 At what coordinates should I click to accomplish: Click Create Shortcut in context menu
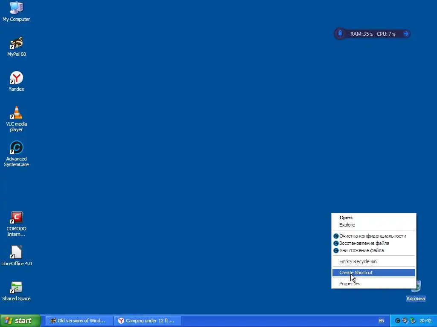click(x=373, y=273)
